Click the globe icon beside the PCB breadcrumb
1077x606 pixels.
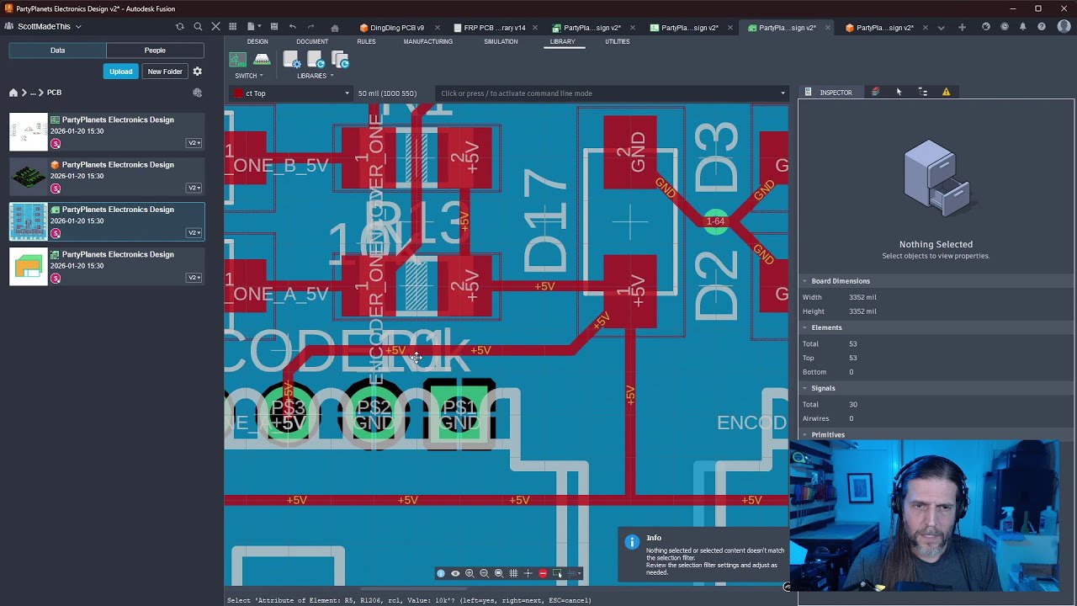pos(197,93)
